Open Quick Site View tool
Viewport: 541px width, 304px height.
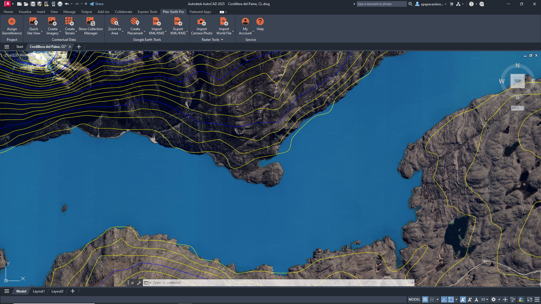click(34, 22)
